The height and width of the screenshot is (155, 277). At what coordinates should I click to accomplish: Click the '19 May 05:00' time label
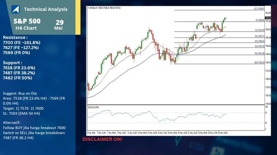point(172,133)
